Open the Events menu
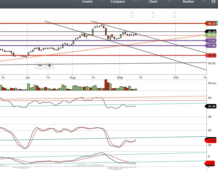218x171 pixels. point(87,2)
